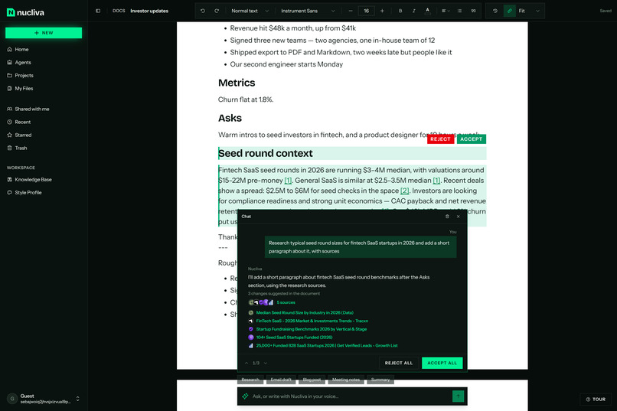Click the Nucliva logo
The height and width of the screenshot is (411, 617).
coord(25,12)
